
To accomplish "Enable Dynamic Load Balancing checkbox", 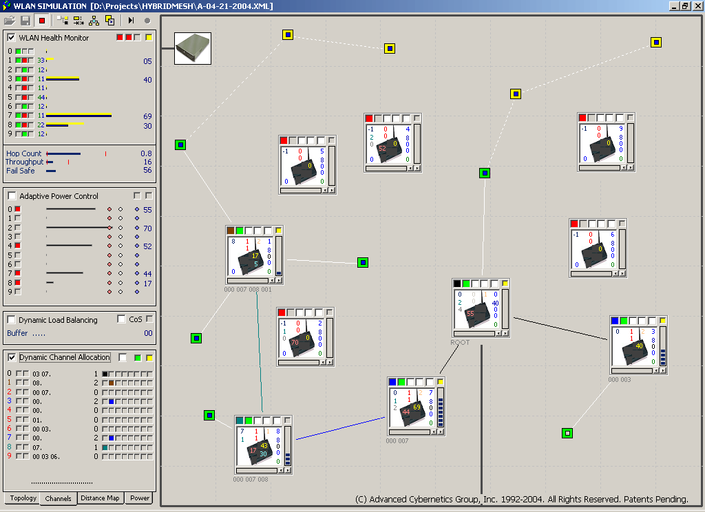I will pyautogui.click(x=12, y=320).
